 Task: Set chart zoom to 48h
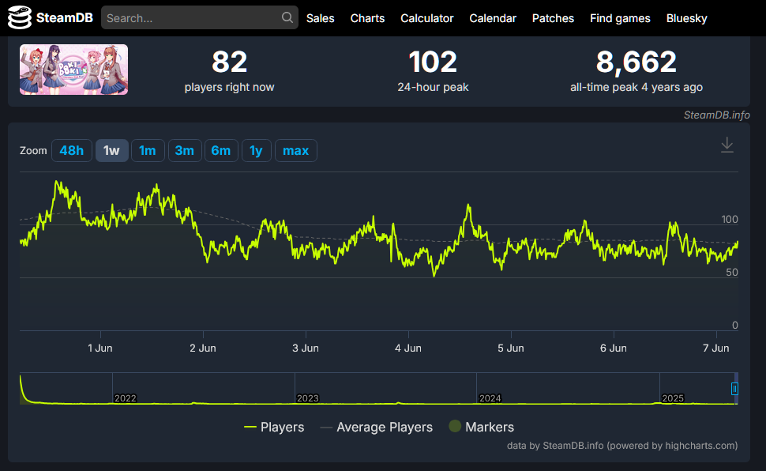point(72,151)
